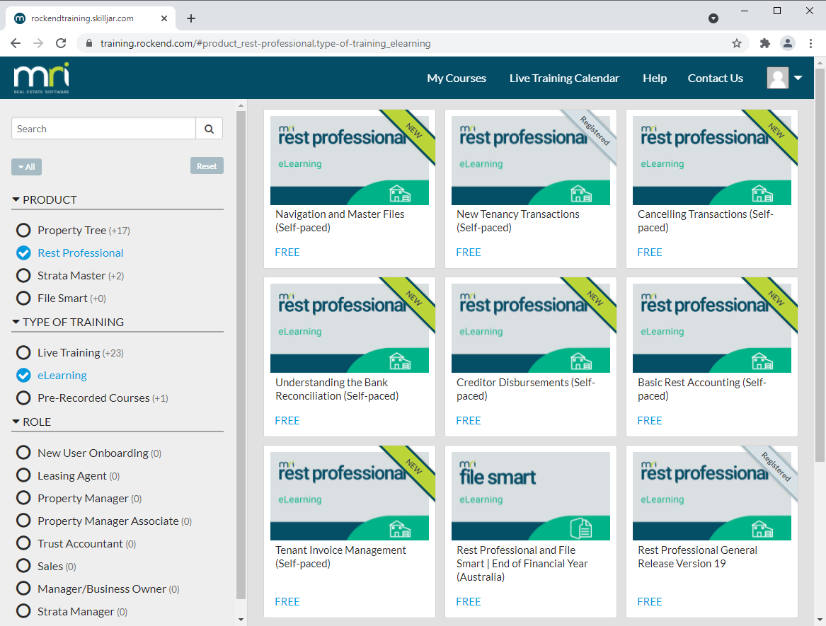826x626 pixels.
Task: Go back with the browser back arrow
Action: tap(16, 43)
